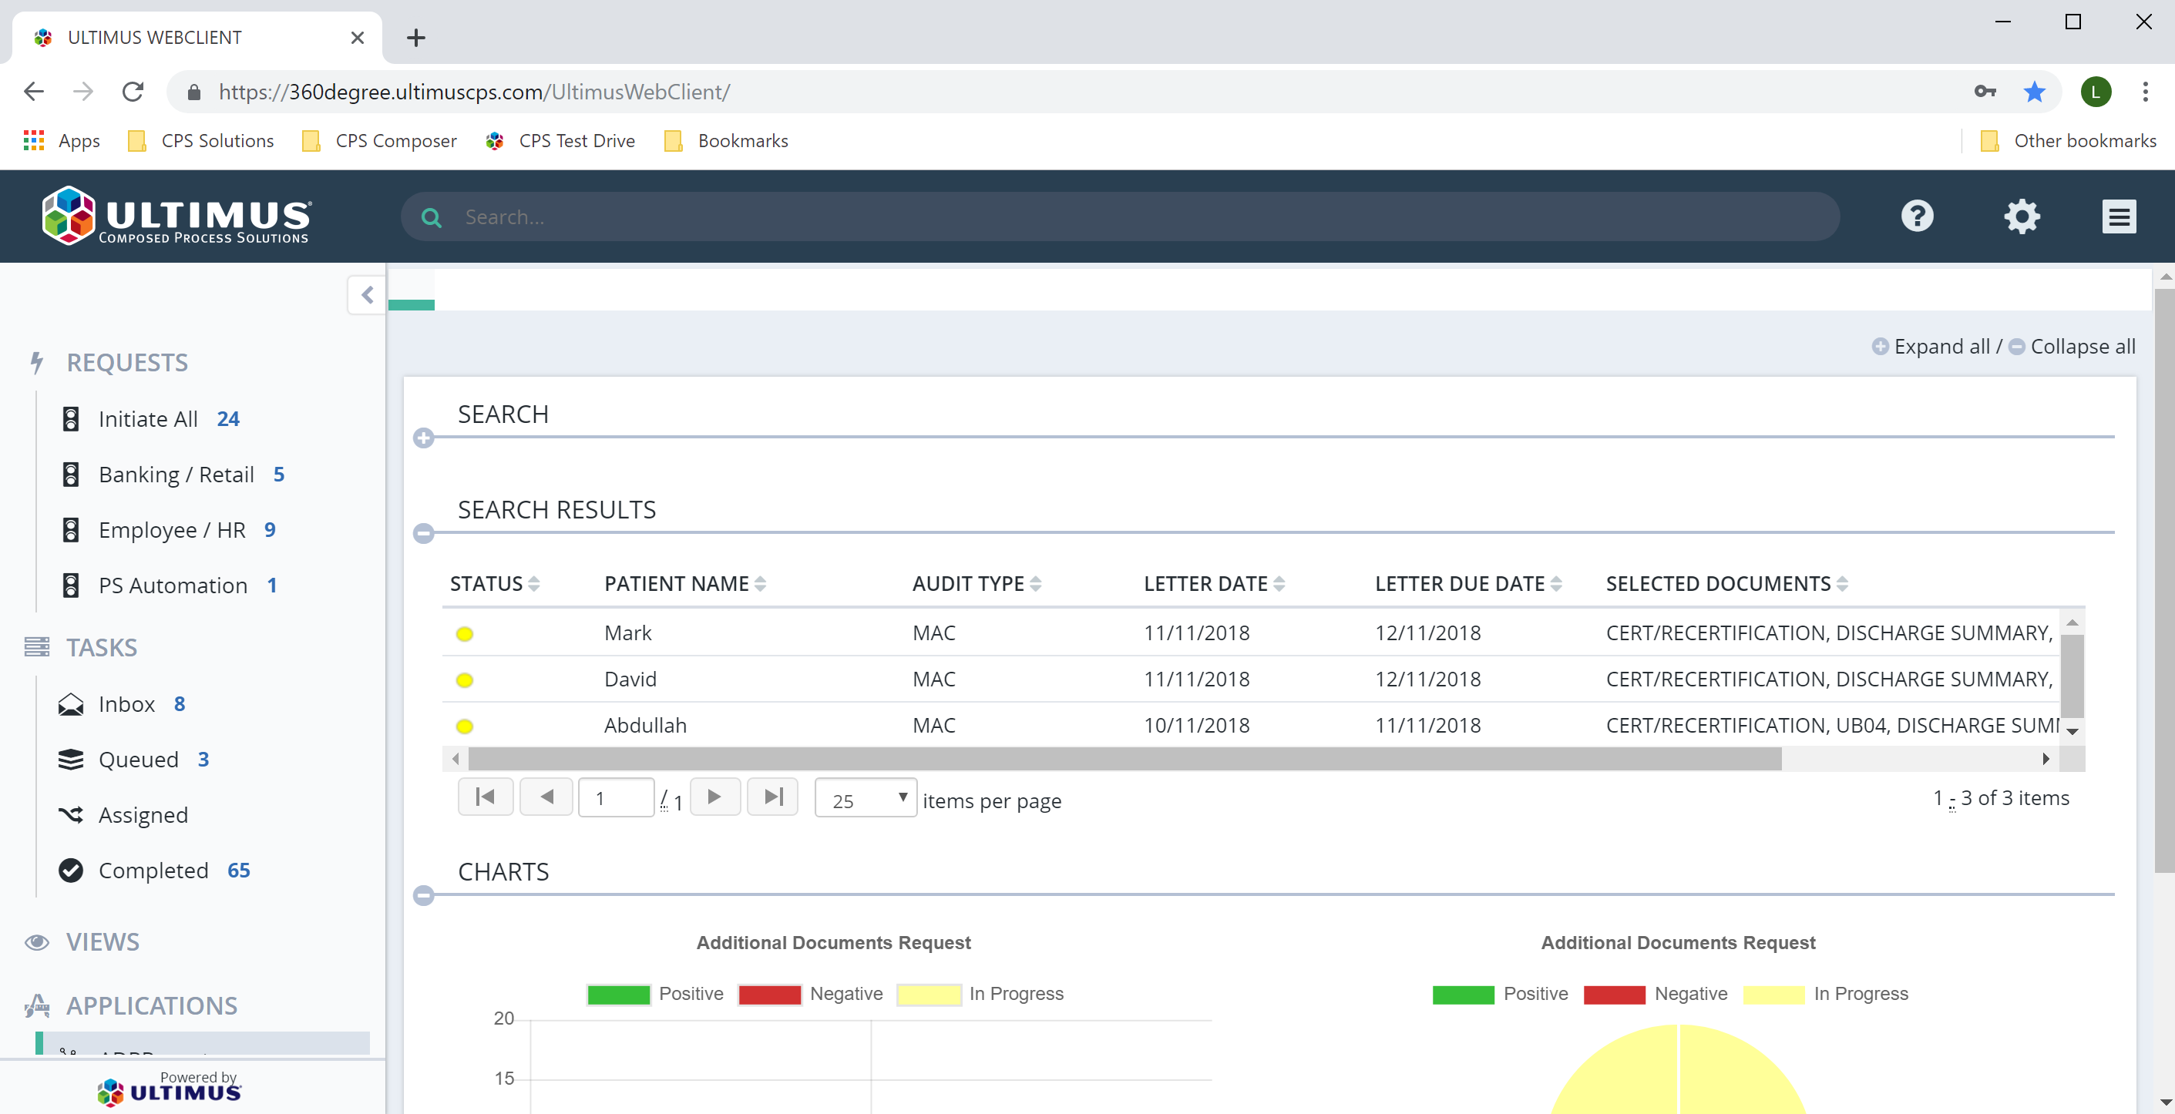The height and width of the screenshot is (1114, 2175).
Task: Collapse the SEARCH RESULTS section
Action: coord(424,533)
